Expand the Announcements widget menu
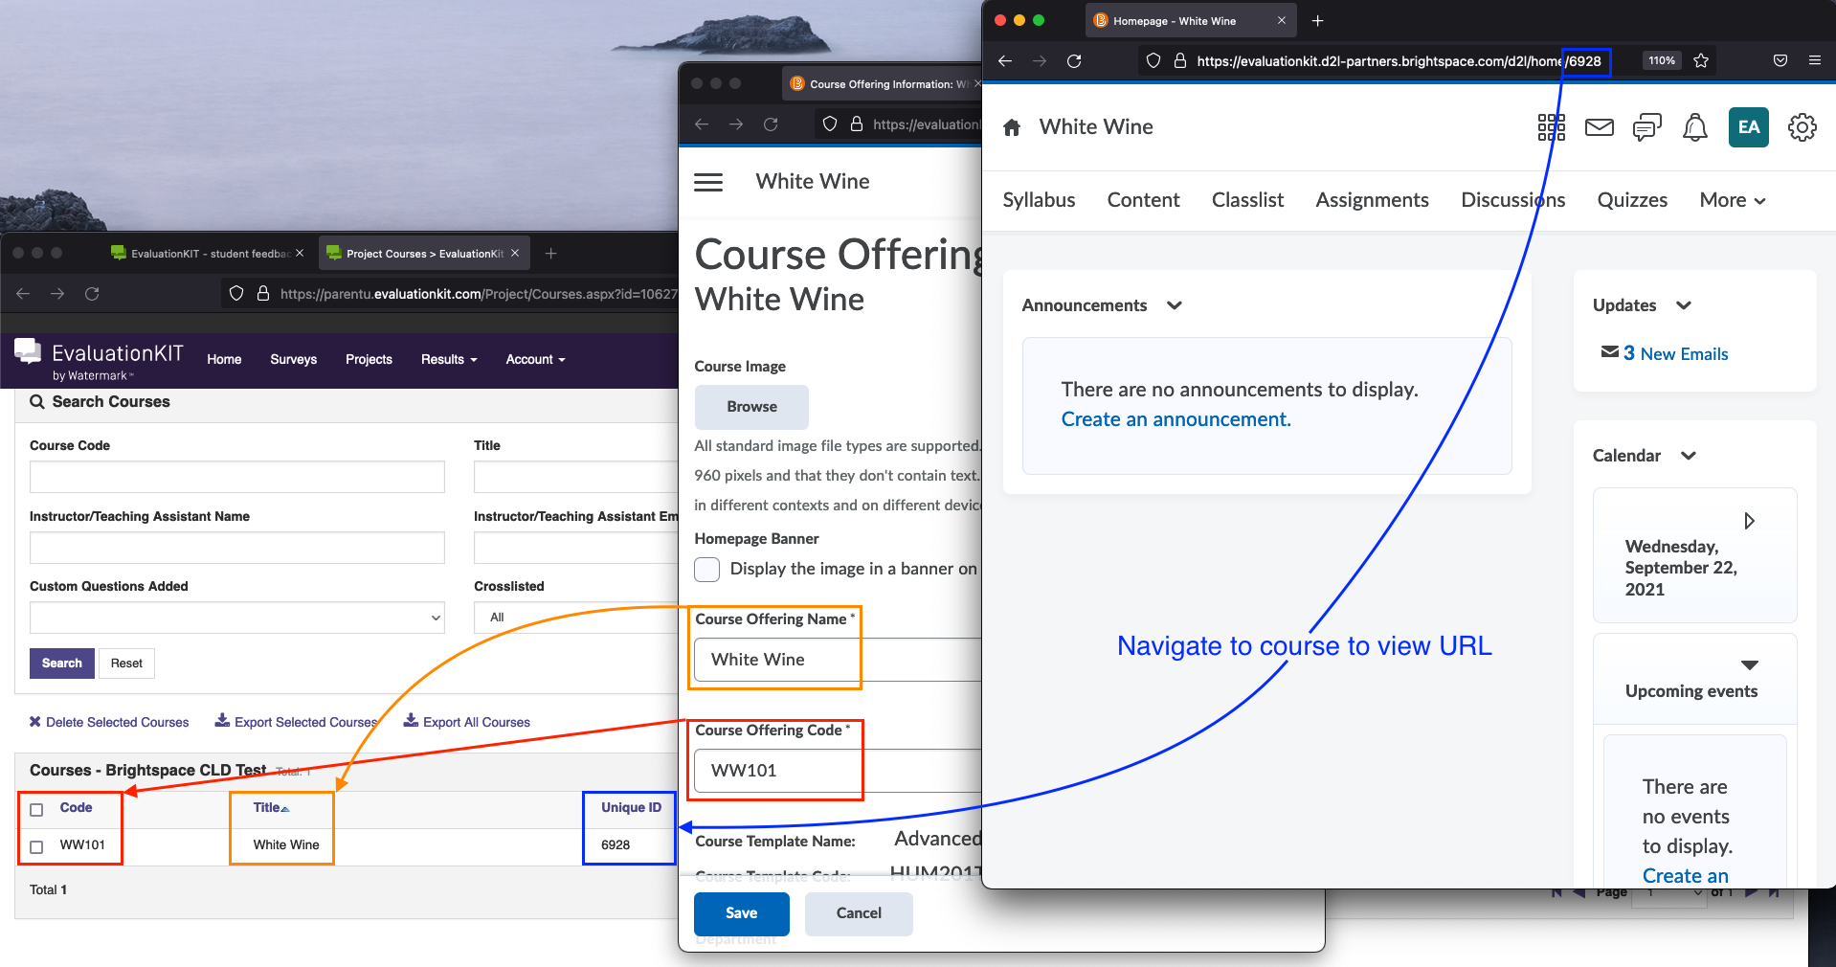Screen dimensions: 1836x967 click(x=1175, y=305)
